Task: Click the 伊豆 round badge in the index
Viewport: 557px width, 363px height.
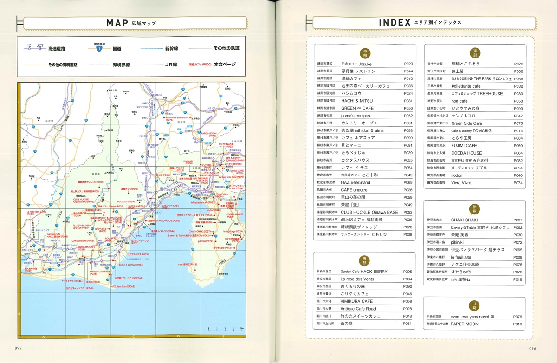Action: [x=475, y=208]
